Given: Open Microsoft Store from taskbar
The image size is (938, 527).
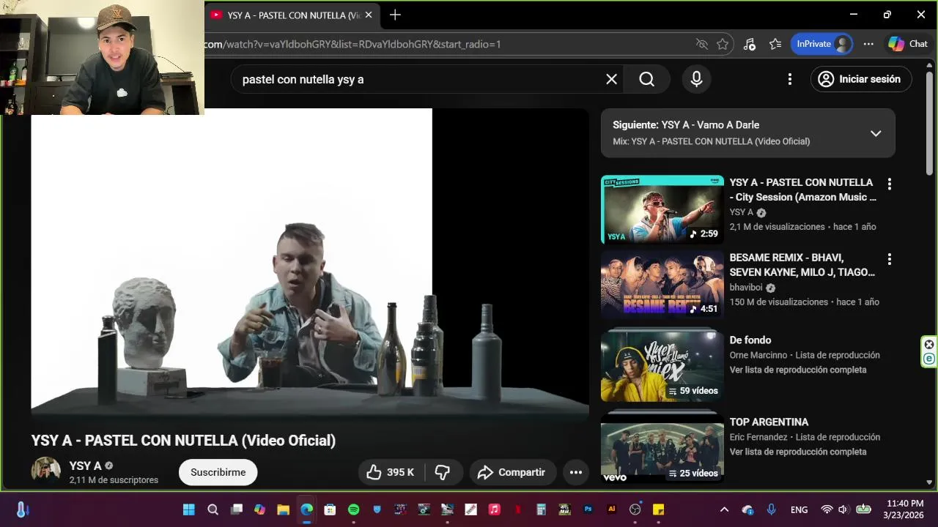Looking at the screenshot, I should pyautogui.click(x=330, y=509).
